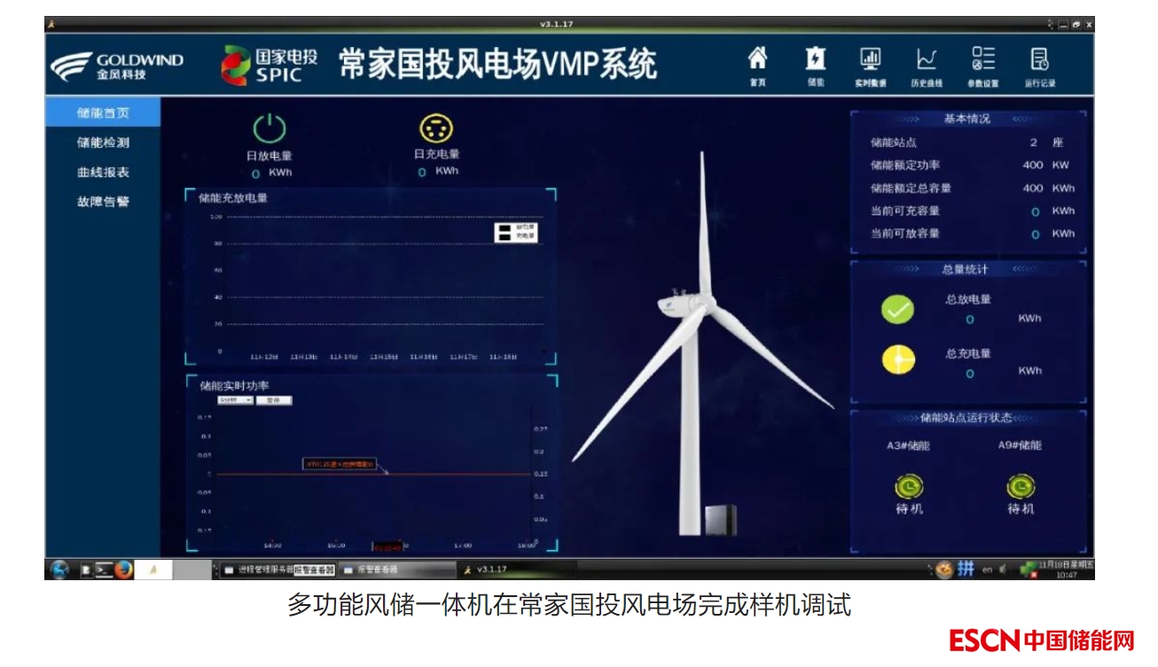Screen dimensions: 1158x667
Task: Open 曲线报表 from the sidebar
Action: [x=103, y=173]
